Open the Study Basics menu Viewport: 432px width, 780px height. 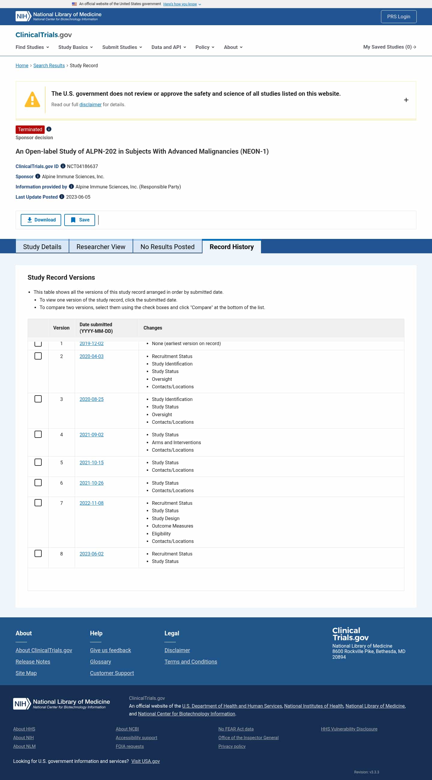pyautogui.click(x=76, y=47)
